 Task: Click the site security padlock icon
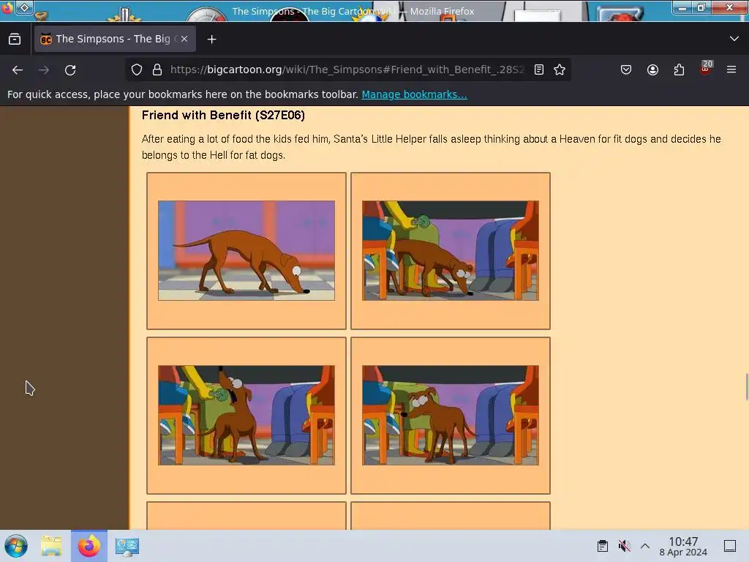[157, 70]
